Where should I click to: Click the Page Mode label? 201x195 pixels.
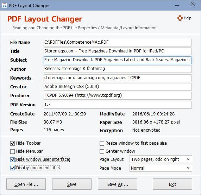(x=110, y=168)
